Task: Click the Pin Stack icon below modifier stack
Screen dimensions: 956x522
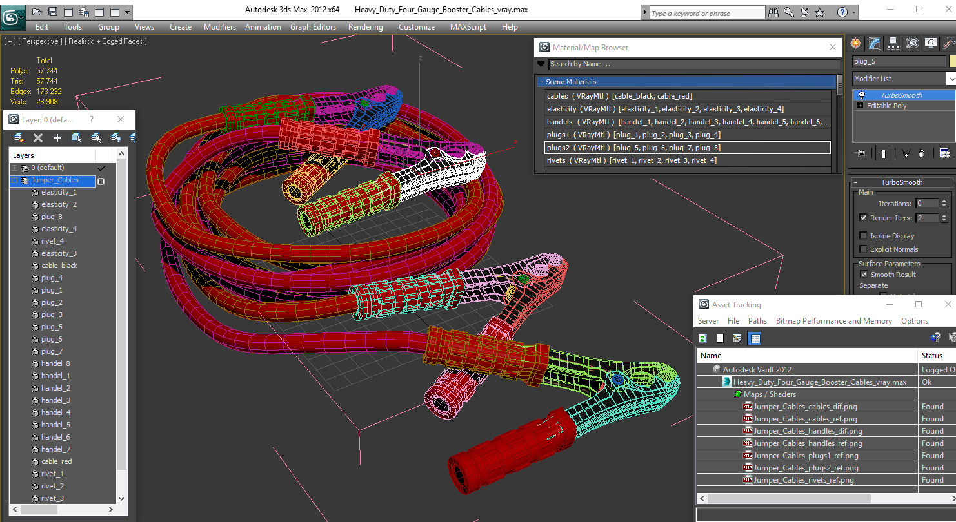Action: coord(861,153)
